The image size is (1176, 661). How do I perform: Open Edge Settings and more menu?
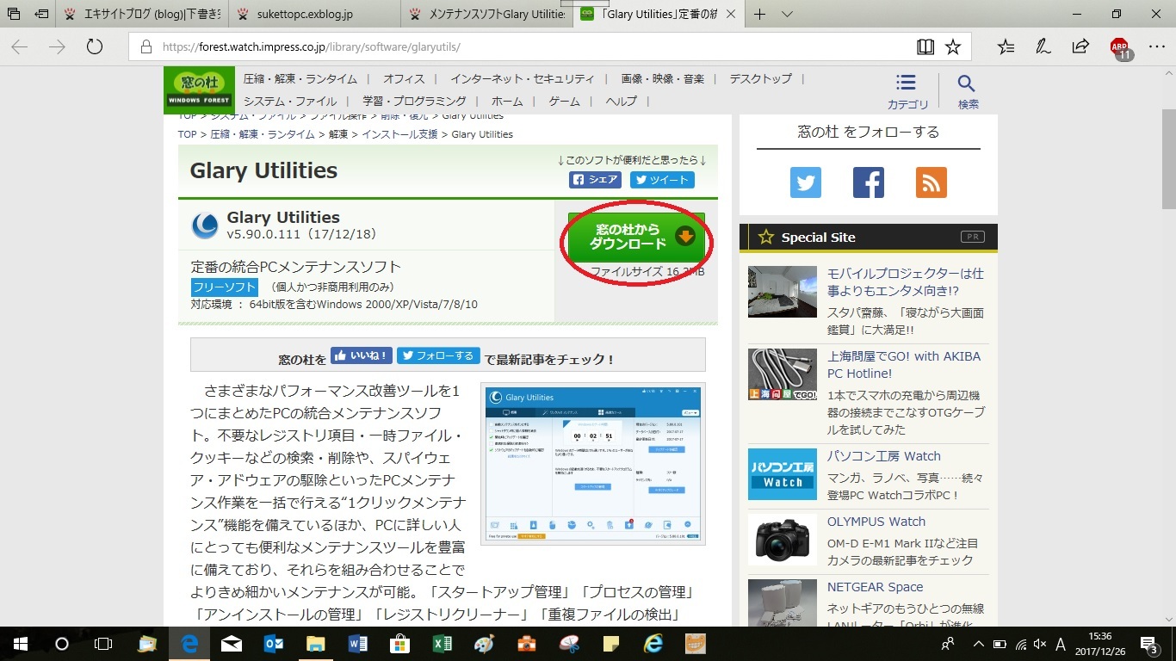(x=1156, y=47)
